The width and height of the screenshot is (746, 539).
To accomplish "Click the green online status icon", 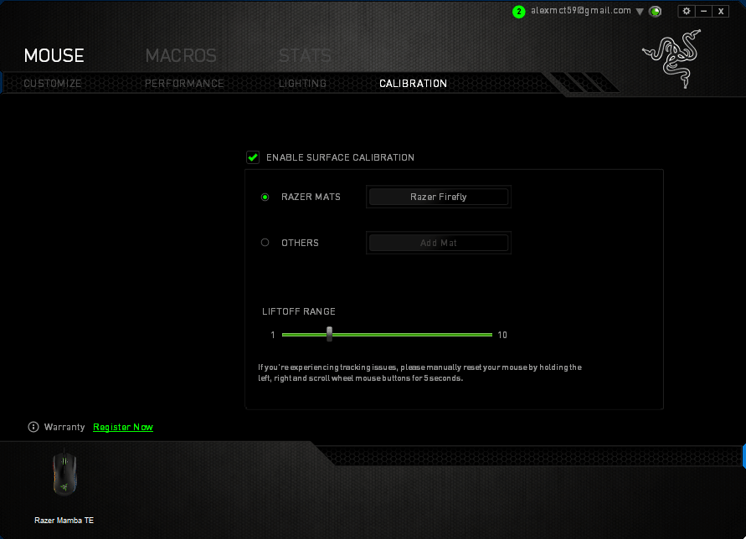I will [x=655, y=12].
